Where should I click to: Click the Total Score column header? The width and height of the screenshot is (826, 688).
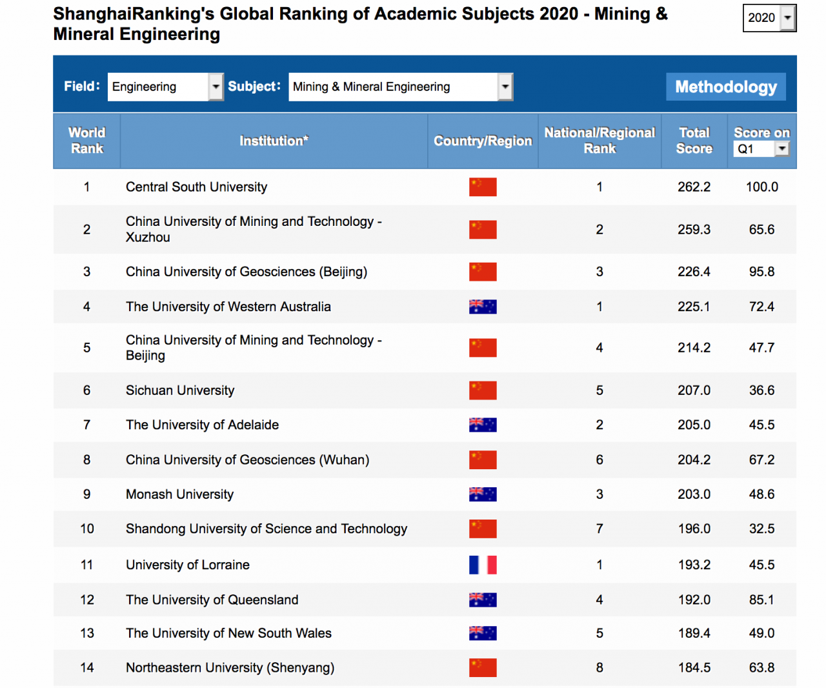click(x=694, y=141)
